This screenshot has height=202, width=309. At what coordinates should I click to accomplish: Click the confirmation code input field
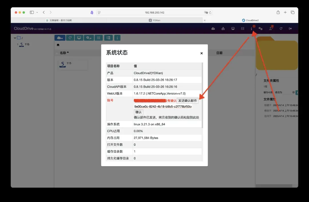point(163,107)
